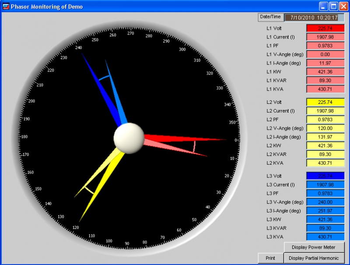The image size is (350, 265).
Task: Click the L1 I-Angle value 11.97
Action: (325, 63)
